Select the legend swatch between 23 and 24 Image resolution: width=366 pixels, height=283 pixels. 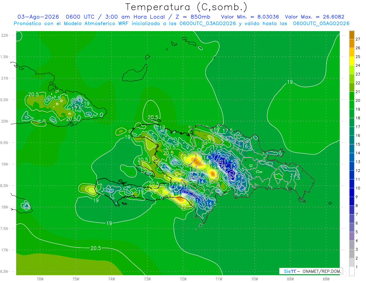[352, 70]
